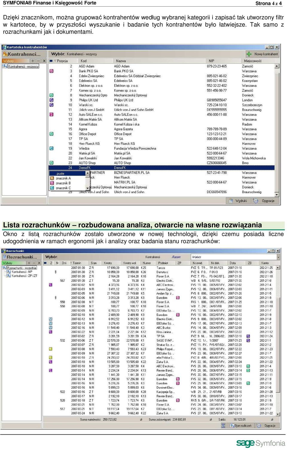Click minus button in Rozrachunki Wybory panel
Viewport: 287px width, 450px height.
pyautogui.click(x=34, y=263)
